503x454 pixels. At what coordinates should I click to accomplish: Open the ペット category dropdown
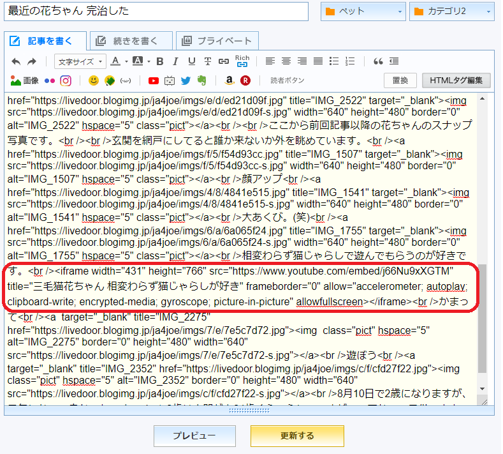tap(363, 11)
